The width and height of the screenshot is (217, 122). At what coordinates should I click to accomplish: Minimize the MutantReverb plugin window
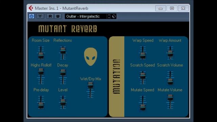coord(160,8)
